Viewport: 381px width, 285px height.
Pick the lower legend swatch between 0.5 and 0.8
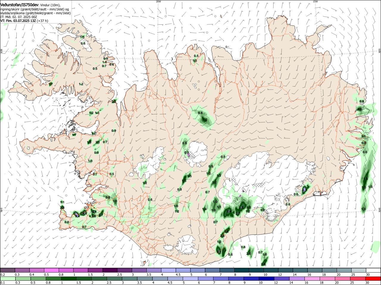click(x=38, y=278)
